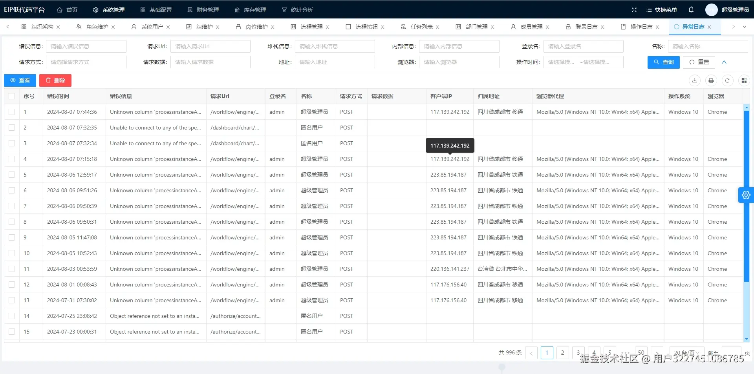Close the 系统用户 tab
The image size is (754, 374).
click(168, 27)
